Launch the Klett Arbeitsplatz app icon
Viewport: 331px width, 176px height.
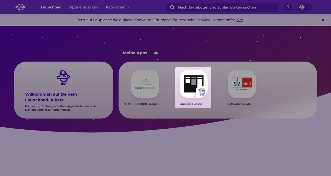[242, 84]
